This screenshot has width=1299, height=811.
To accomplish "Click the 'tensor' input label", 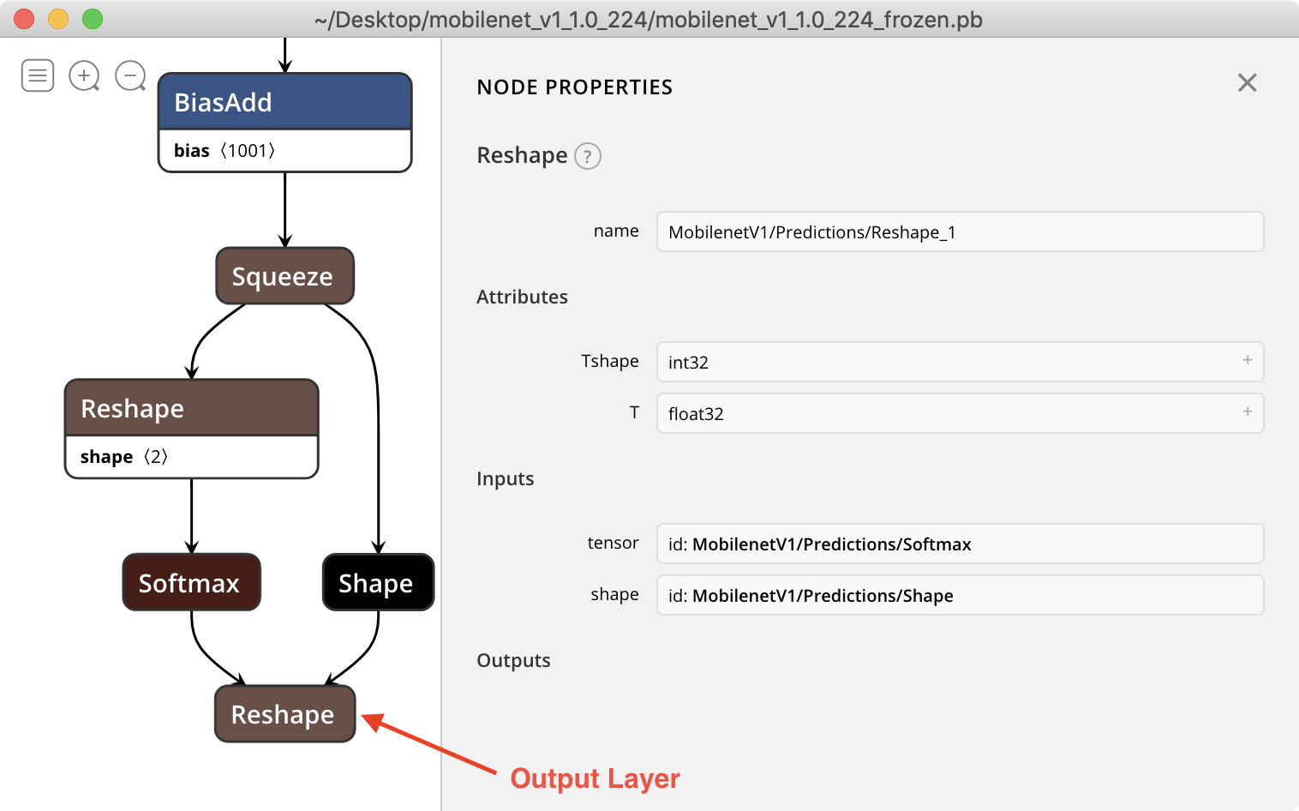I will [613, 543].
